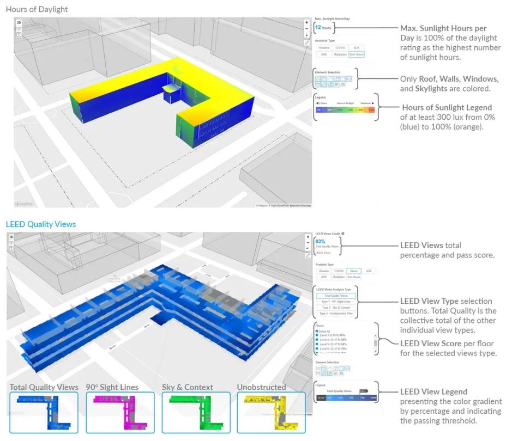Switch top map to 2D view
512x441 pixels.
coord(19,22)
